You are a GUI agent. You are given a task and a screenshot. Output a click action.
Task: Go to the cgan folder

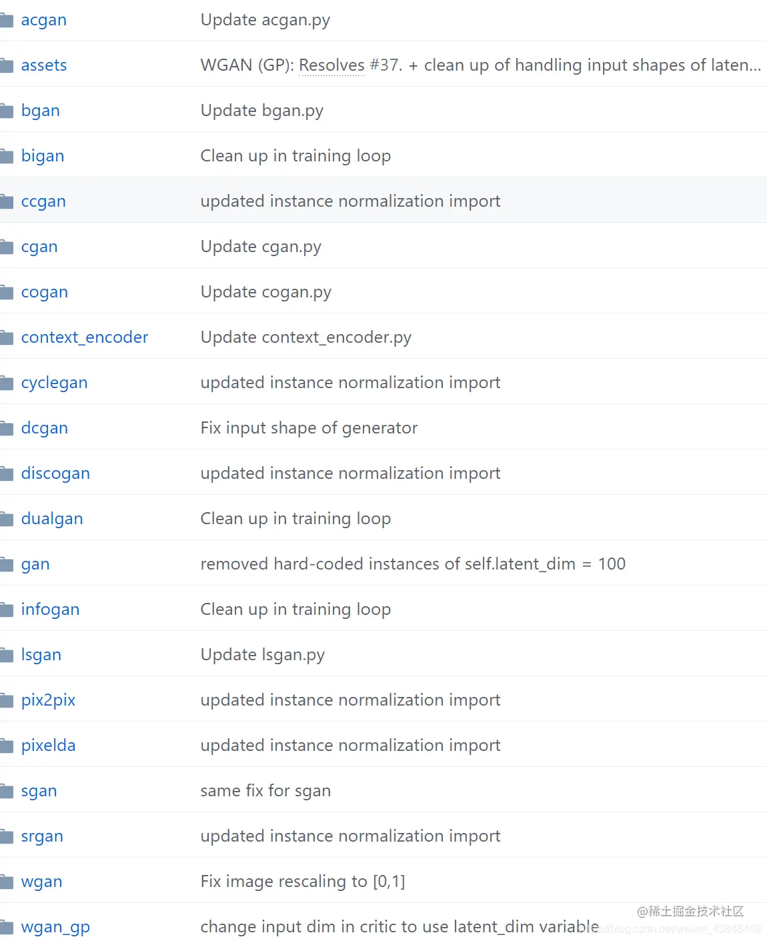click(x=39, y=247)
